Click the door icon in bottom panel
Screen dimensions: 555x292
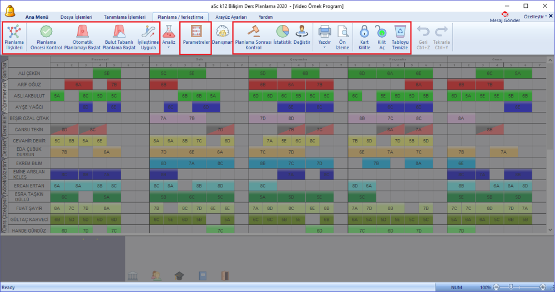point(225,276)
